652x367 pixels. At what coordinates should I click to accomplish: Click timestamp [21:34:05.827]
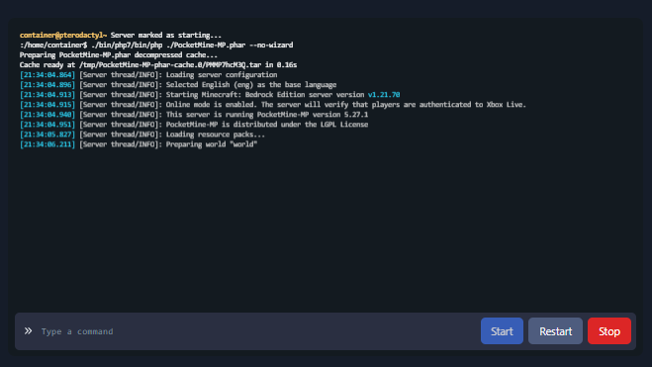47,135
